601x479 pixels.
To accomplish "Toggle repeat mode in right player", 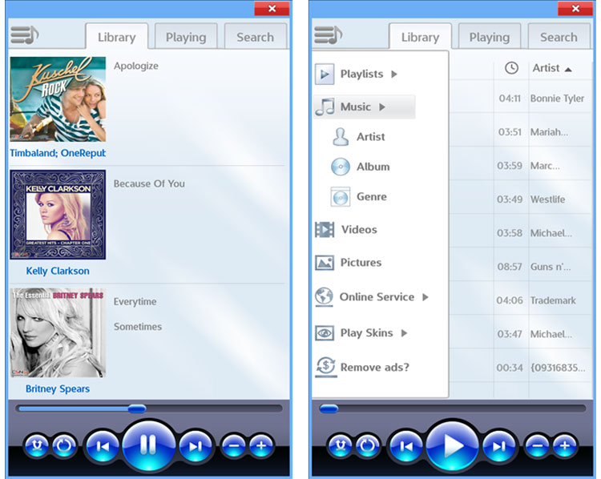I will [368, 445].
